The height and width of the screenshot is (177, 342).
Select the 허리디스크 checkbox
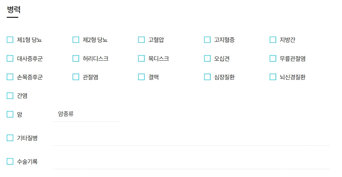pyautogui.click(x=76, y=59)
